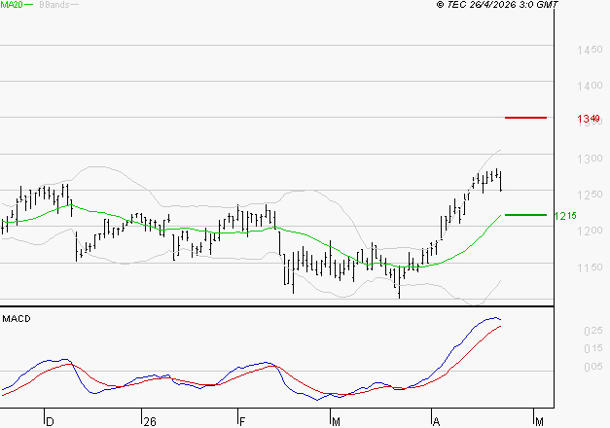Click the 1300 price axis label
610x428 pixels.
coord(590,159)
